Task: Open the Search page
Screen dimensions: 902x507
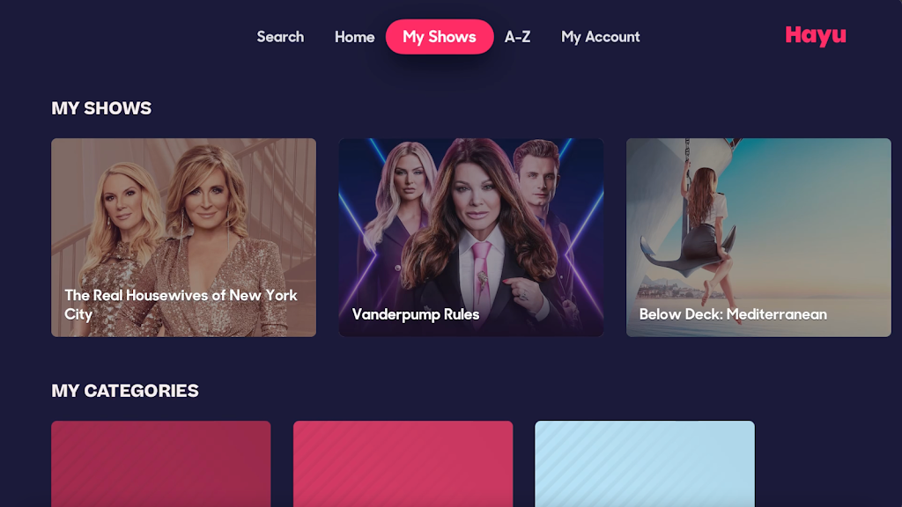Action: click(280, 37)
